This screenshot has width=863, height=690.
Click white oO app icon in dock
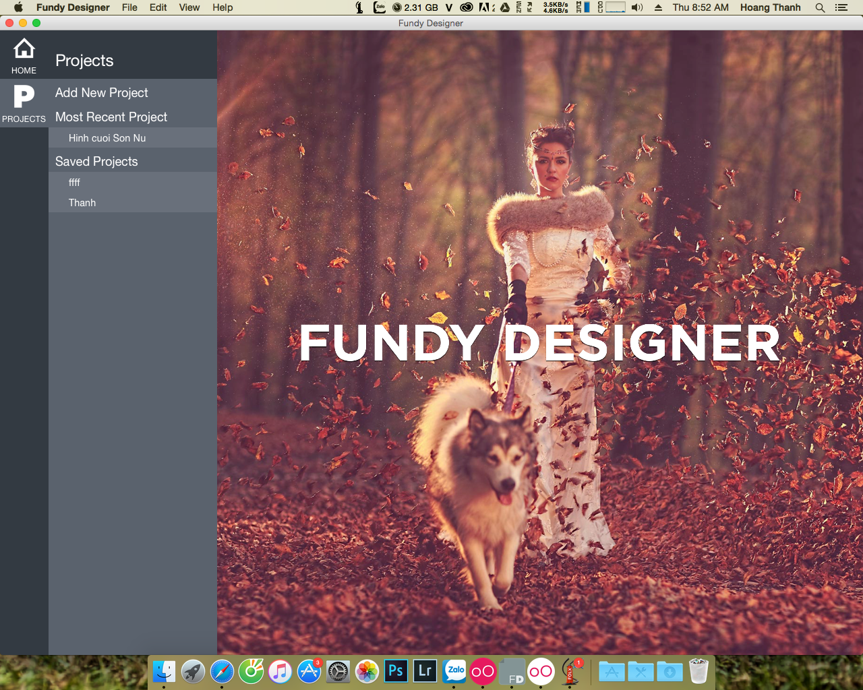pyautogui.click(x=541, y=671)
